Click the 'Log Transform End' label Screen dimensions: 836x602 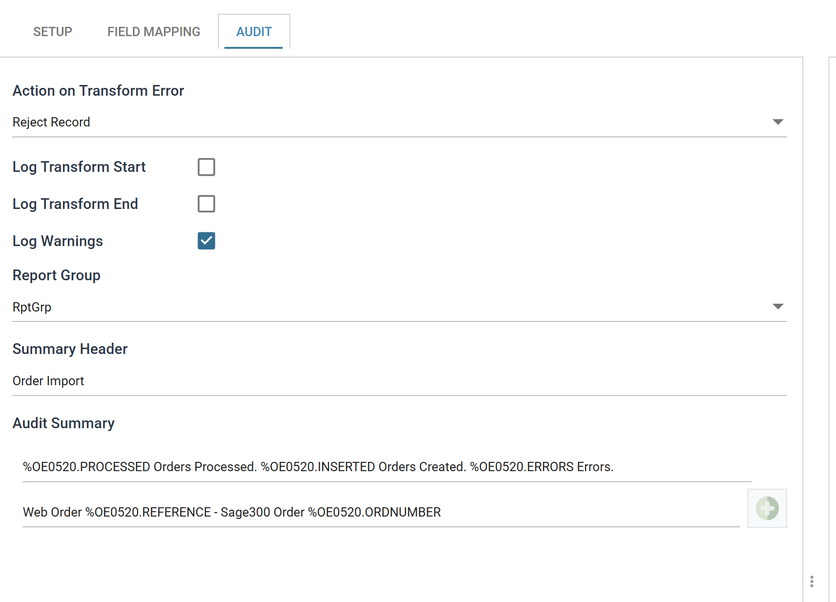click(75, 204)
